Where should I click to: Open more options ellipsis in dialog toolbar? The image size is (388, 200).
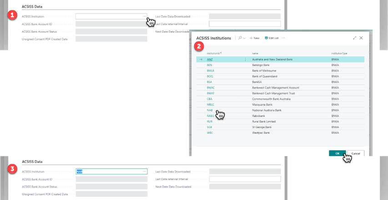tap(283, 38)
